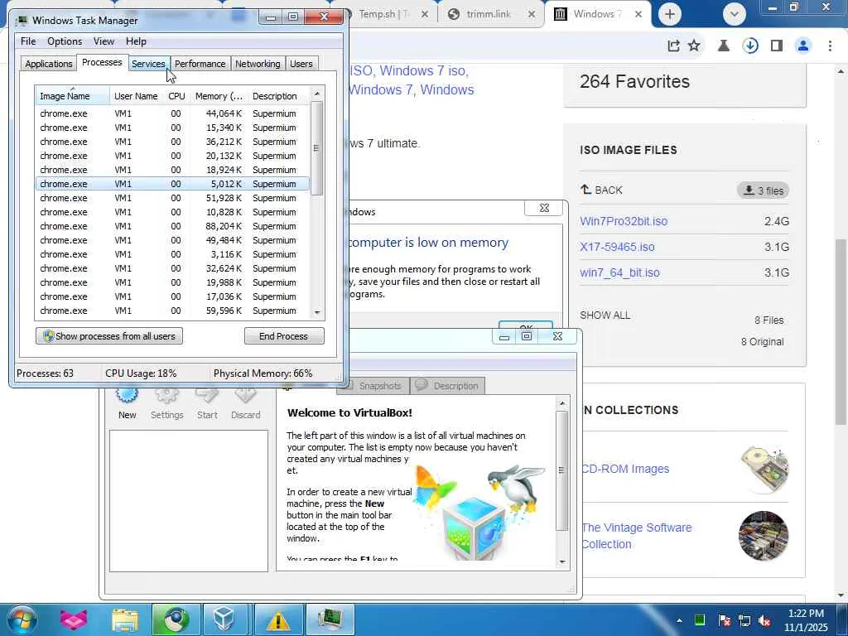Click SHOW ALL under ISO image files

(x=605, y=316)
